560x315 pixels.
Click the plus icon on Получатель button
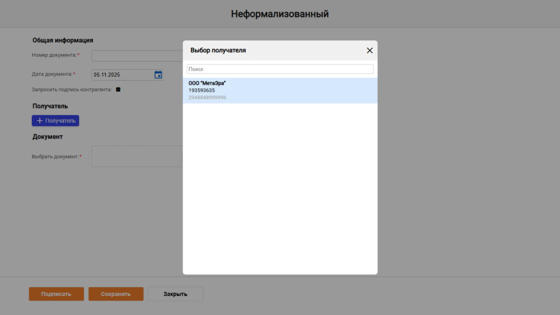pos(39,121)
